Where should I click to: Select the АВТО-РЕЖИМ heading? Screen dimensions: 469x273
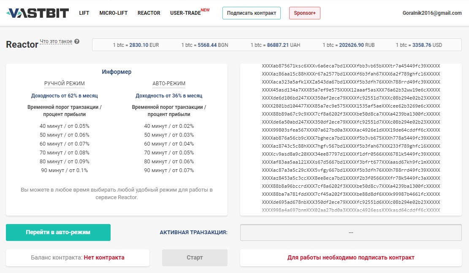point(169,84)
